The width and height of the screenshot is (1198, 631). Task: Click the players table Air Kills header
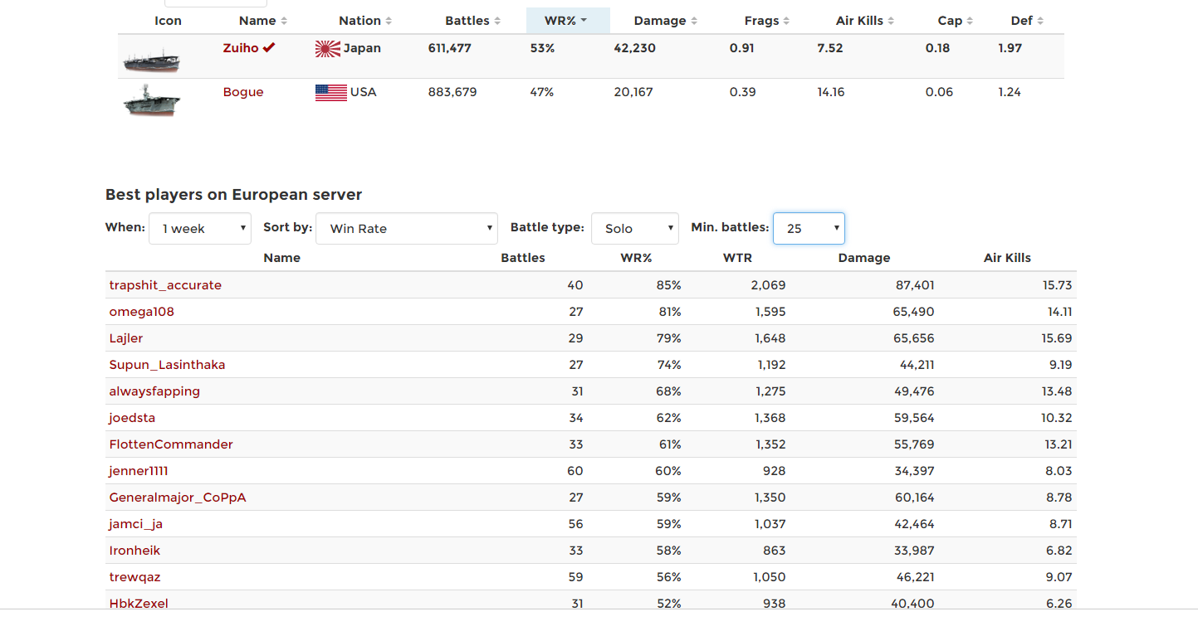pos(1007,258)
